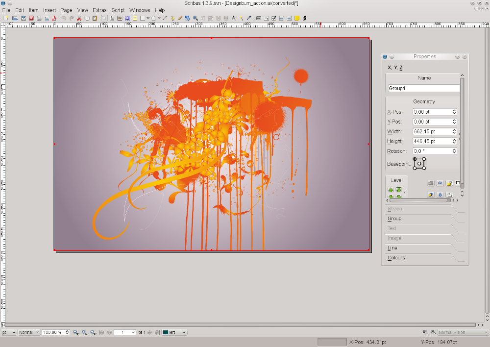Open the zoom percentage dropdown
Viewport: 490px width, 347px height.
pos(66,332)
